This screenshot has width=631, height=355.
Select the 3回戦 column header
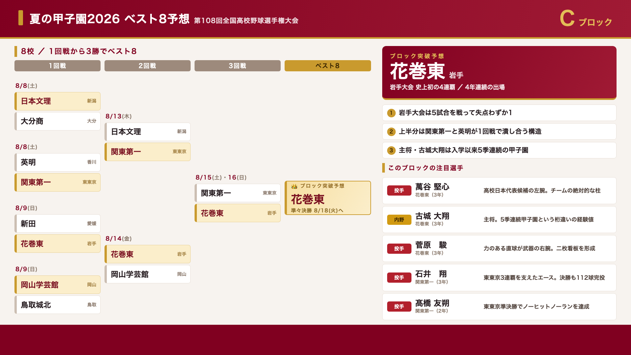tap(238, 66)
